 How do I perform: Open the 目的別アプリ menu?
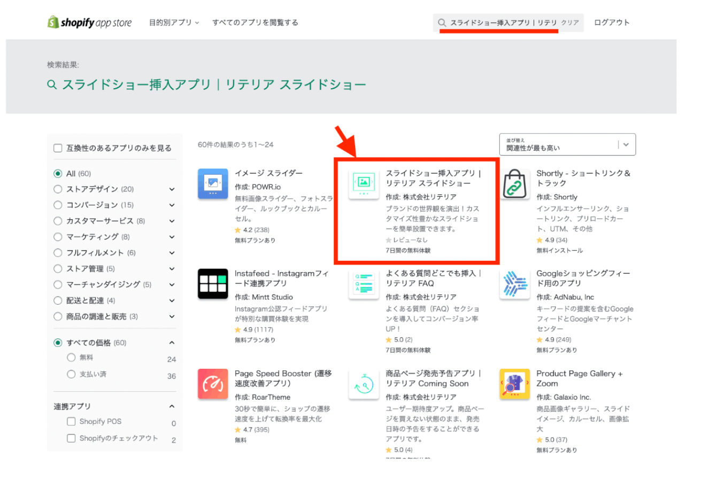point(174,22)
